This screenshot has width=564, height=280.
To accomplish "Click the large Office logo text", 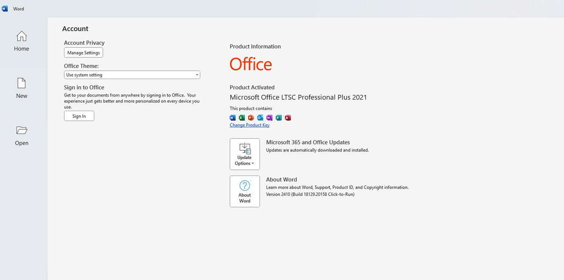I will (251, 64).
